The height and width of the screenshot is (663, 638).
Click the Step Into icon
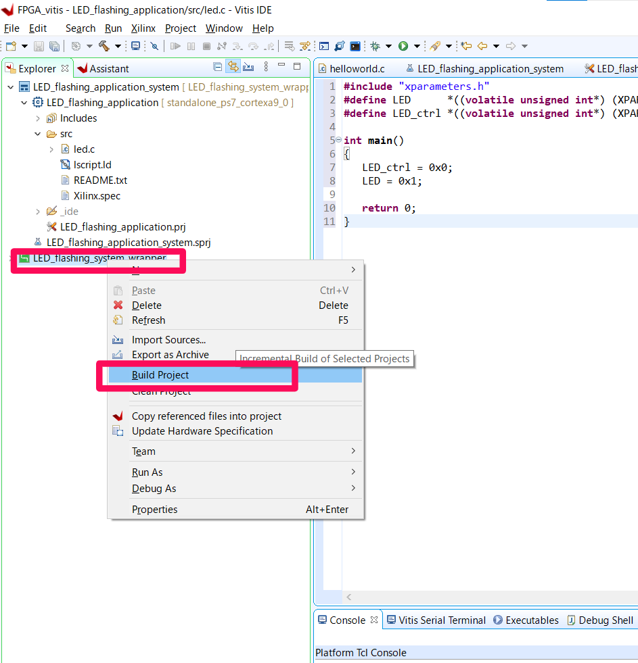coord(237,46)
